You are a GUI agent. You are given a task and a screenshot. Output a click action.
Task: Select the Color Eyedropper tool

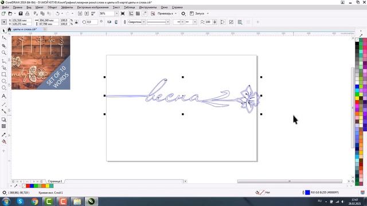pyautogui.click(x=4, y=135)
